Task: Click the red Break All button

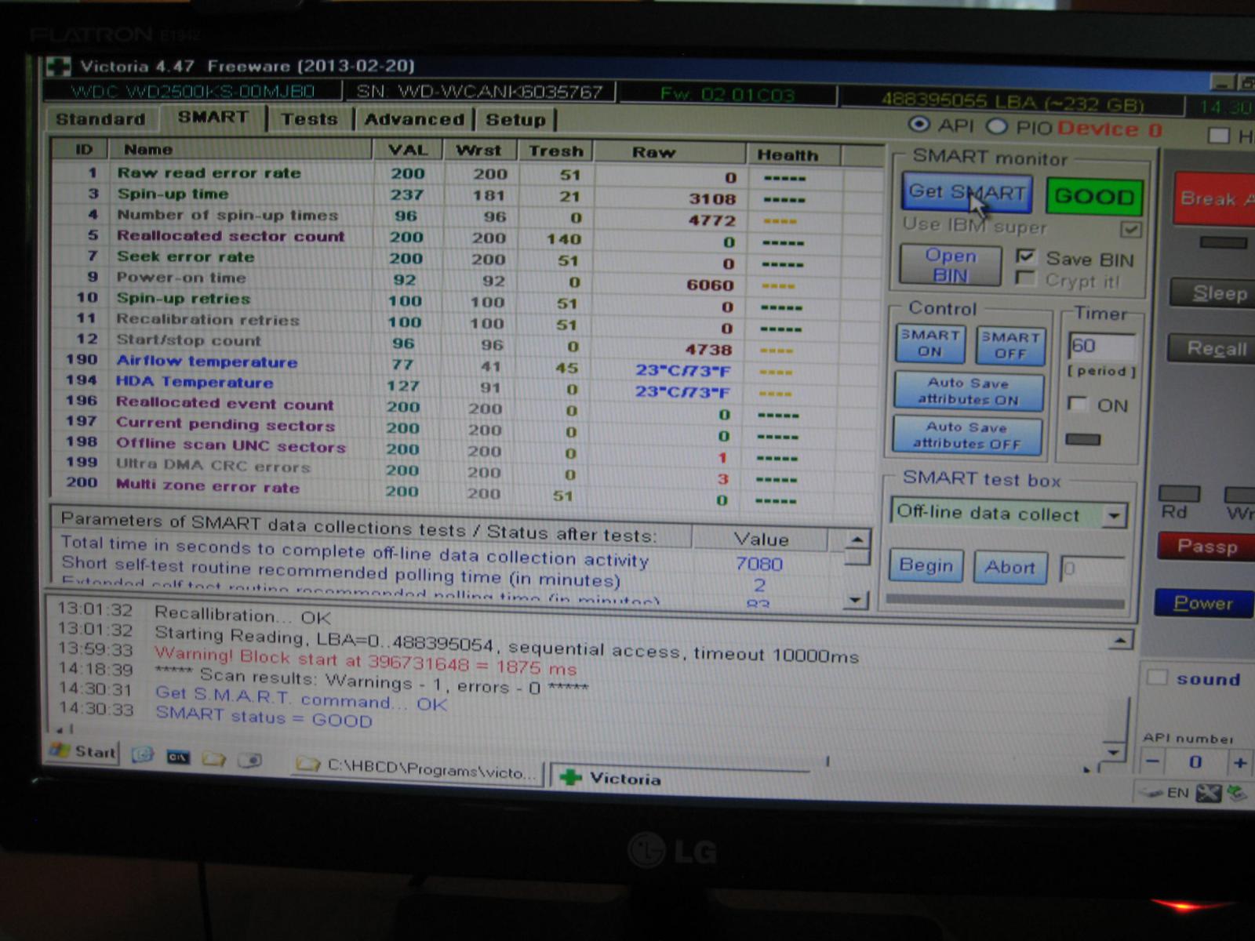Action: 1214,199
